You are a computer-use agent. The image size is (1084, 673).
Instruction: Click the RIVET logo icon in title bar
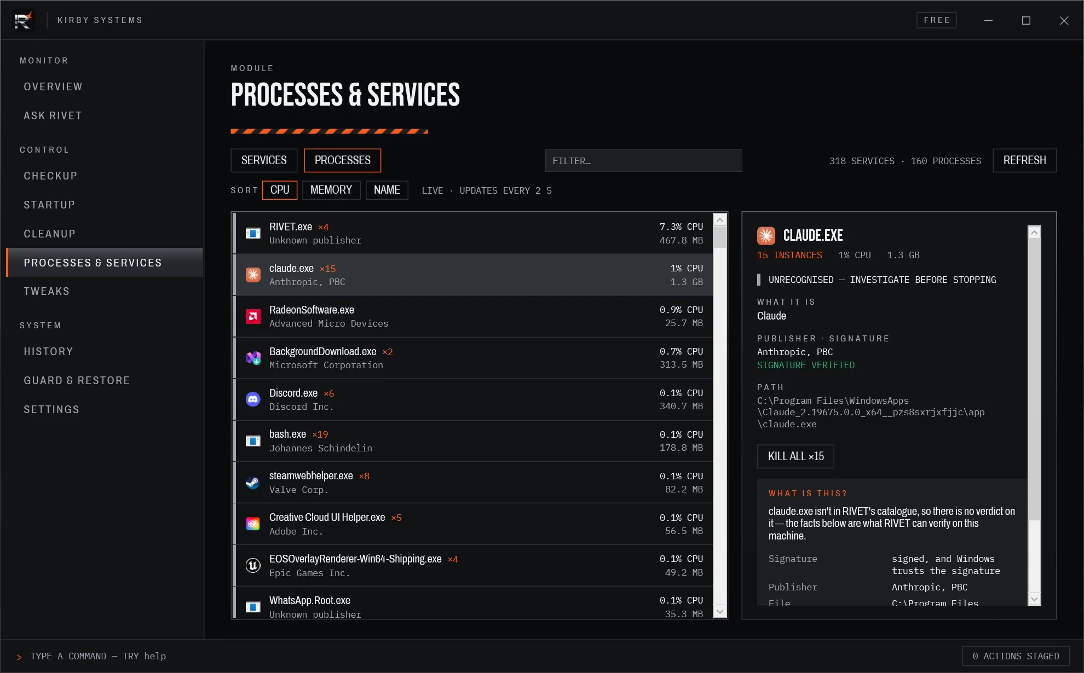click(x=23, y=20)
